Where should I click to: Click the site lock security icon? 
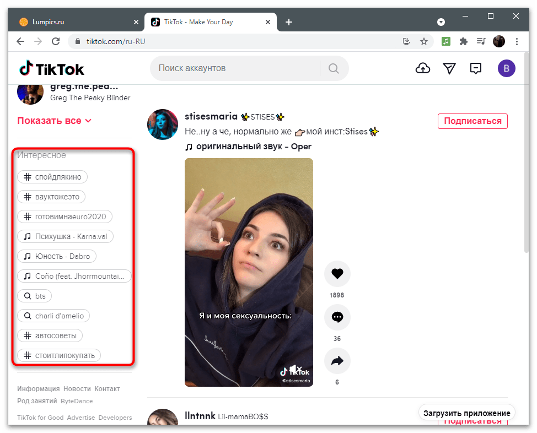(78, 41)
